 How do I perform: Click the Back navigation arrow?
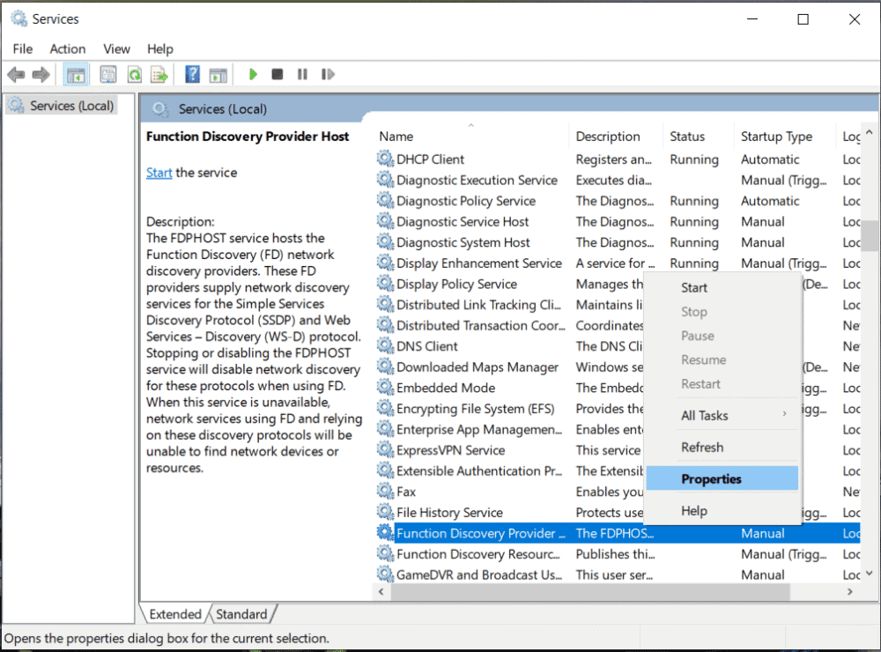pos(15,74)
